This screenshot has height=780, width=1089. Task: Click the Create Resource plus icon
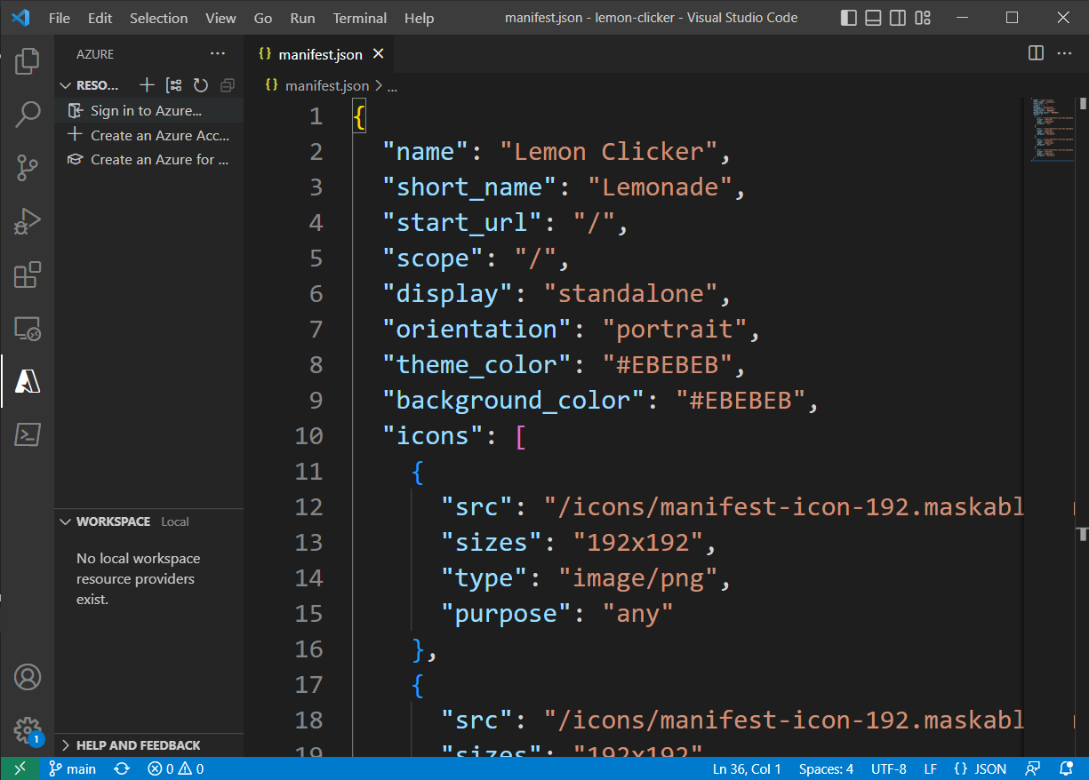pyautogui.click(x=148, y=85)
